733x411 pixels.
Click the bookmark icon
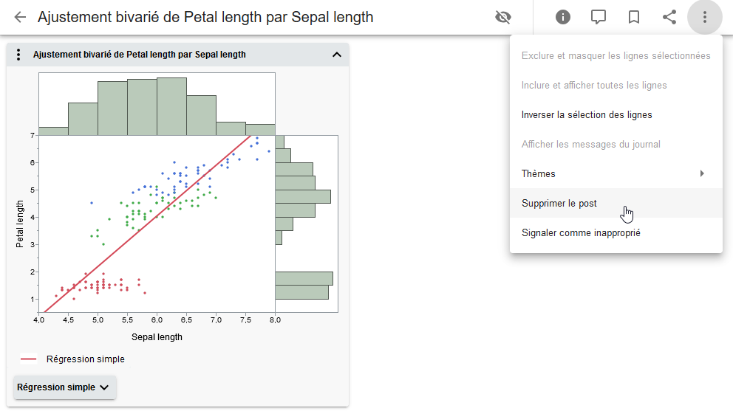tap(634, 17)
